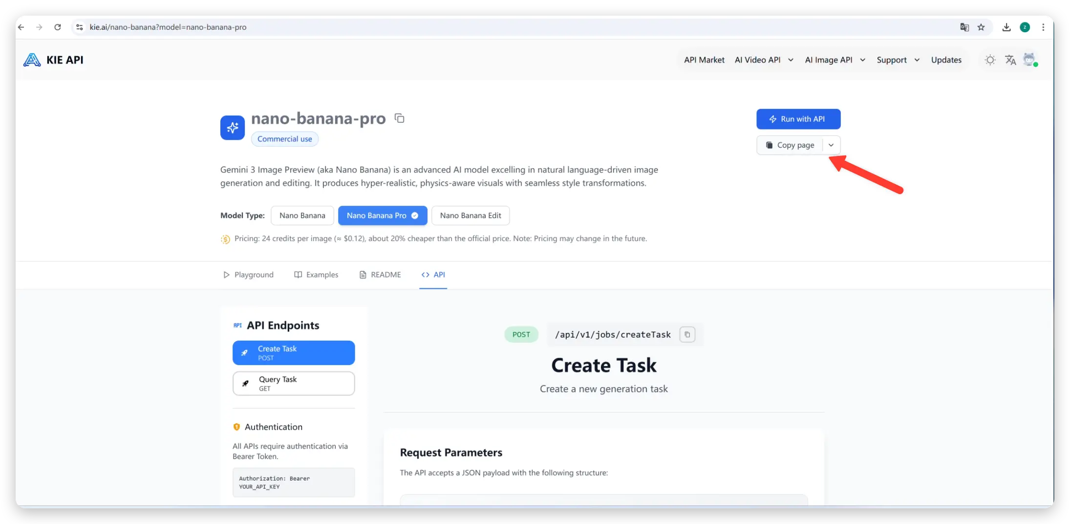The image size is (1070, 524).
Task: Expand the Support menu
Action: (899, 60)
